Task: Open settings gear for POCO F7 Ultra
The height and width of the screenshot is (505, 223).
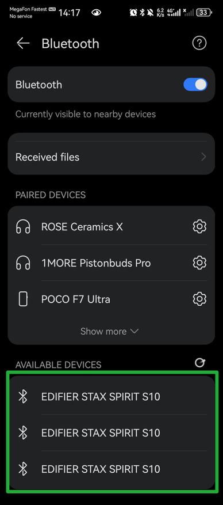Action: [199, 299]
